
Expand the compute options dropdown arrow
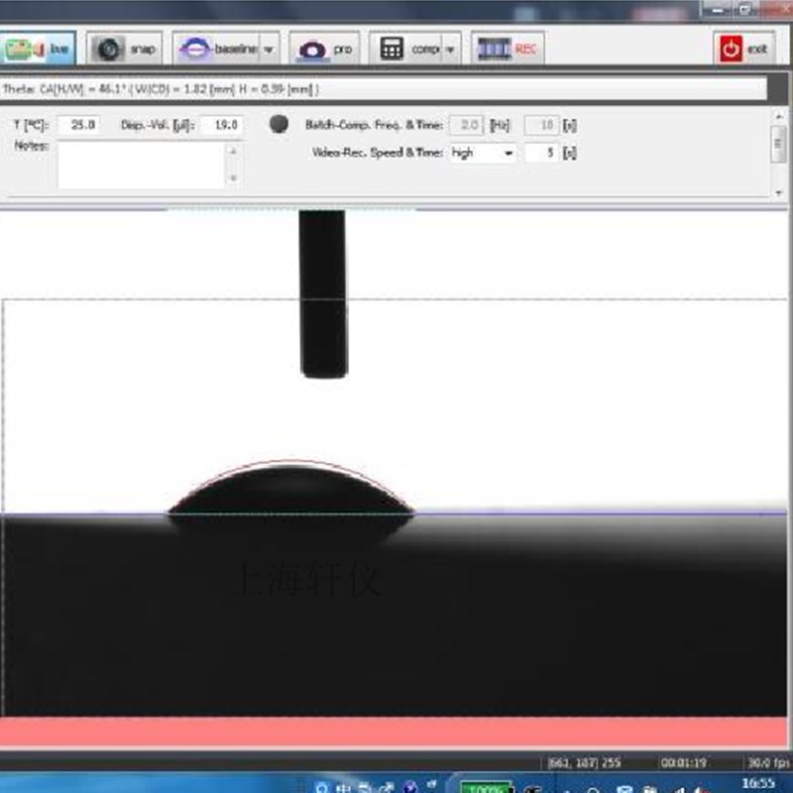click(x=451, y=49)
